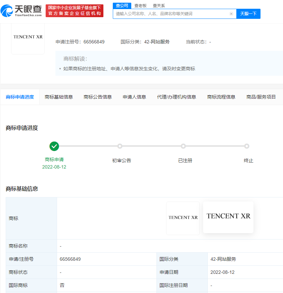Open the 商标基础信息 section tab
283x293 pixels.
pos(59,97)
